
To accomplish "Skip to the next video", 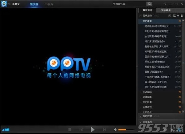I will coord(104,130).
